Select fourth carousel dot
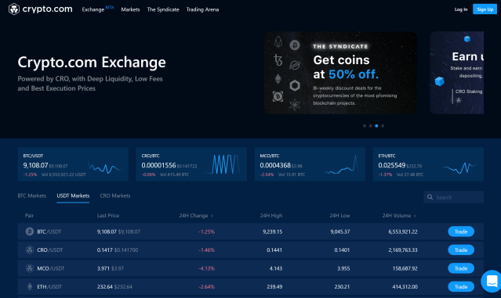Screen dimensions: 501x298 [383, 126]
